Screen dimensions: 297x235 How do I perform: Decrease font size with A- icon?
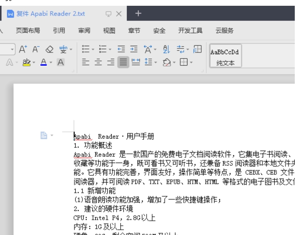point(36,49)
